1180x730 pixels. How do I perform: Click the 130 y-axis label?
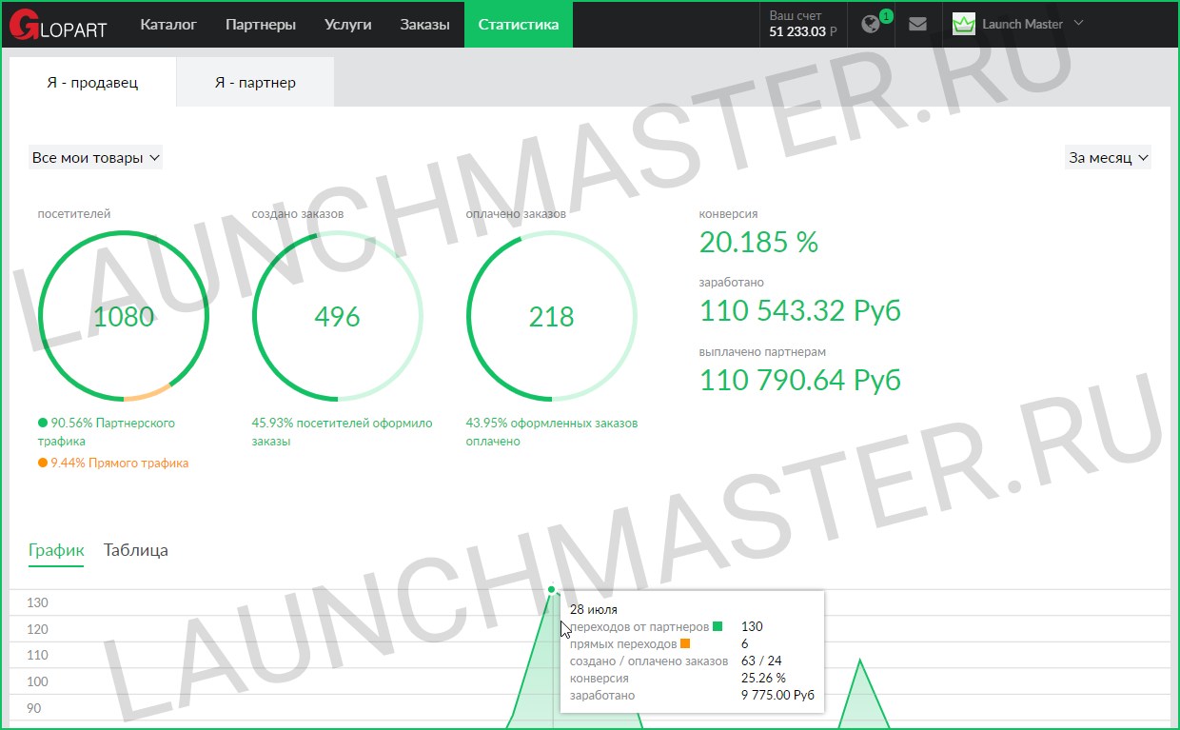coord(38,602)
